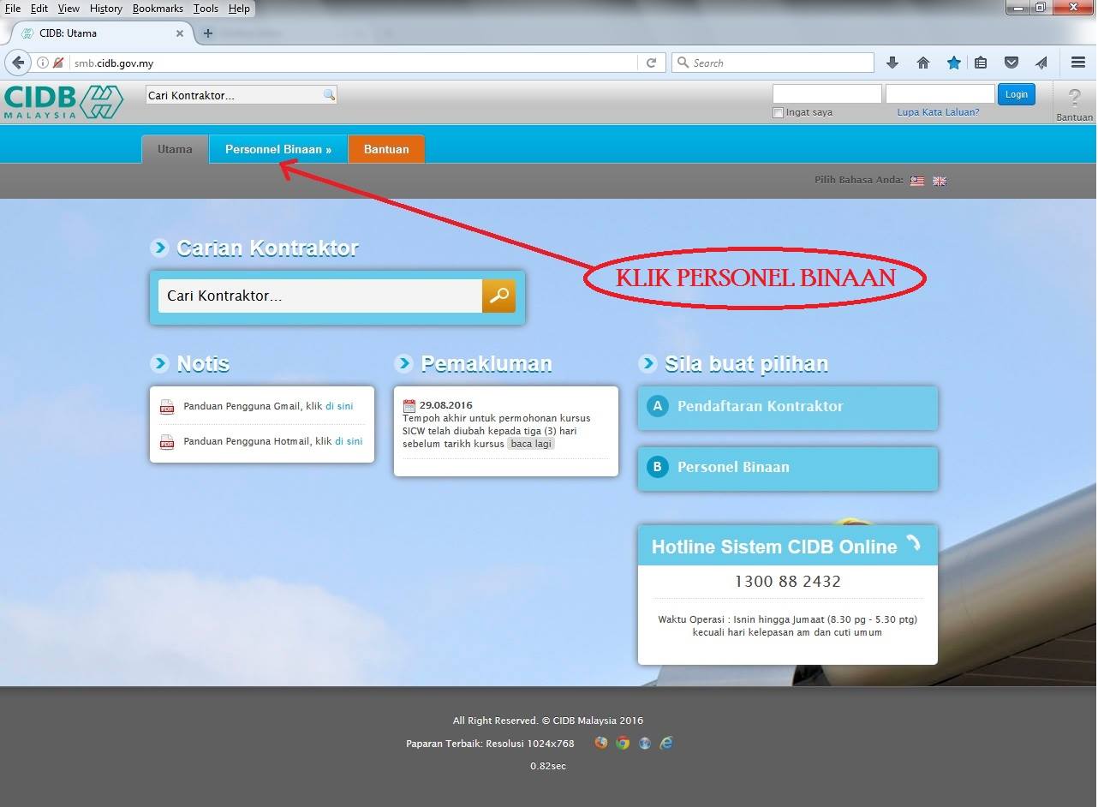Click the blue bookmark star icon
The height and width of the screenshot is (807, 1098).
[954, 63]
